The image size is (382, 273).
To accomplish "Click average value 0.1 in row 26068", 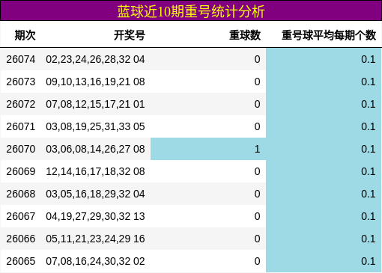I will [x=369, y=194].
